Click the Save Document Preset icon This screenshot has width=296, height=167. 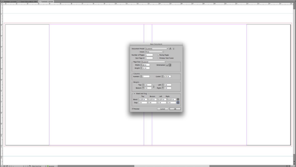coord(170,48)
